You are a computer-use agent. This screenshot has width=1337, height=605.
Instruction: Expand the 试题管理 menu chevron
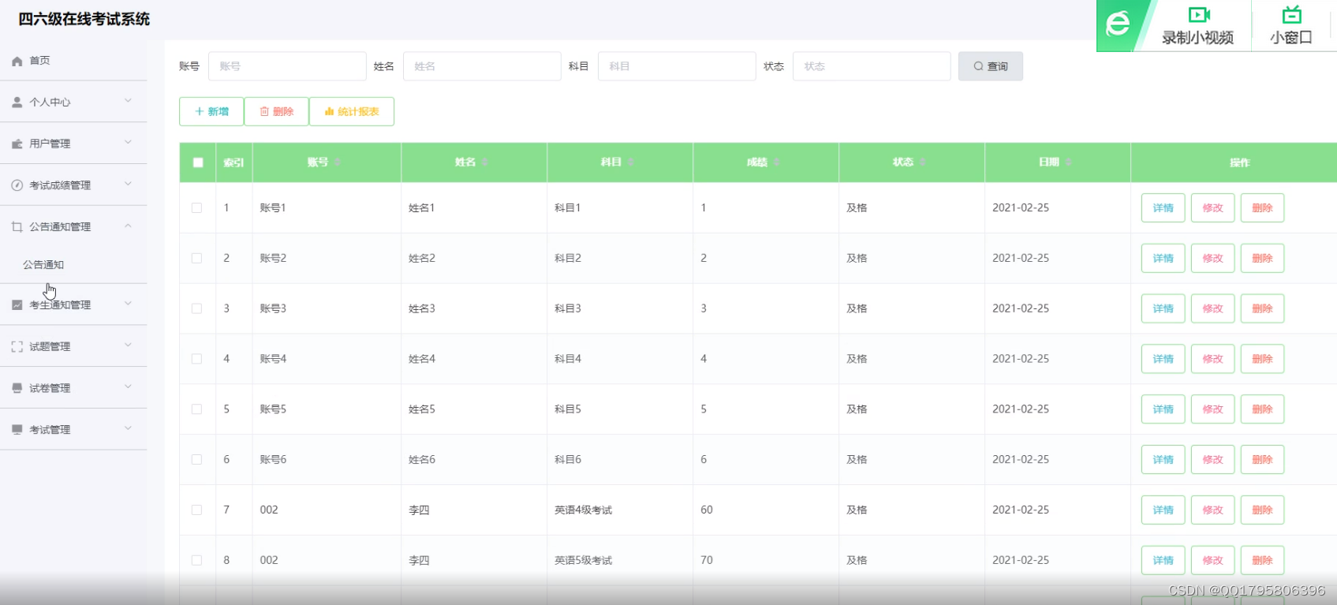point(128,345)
